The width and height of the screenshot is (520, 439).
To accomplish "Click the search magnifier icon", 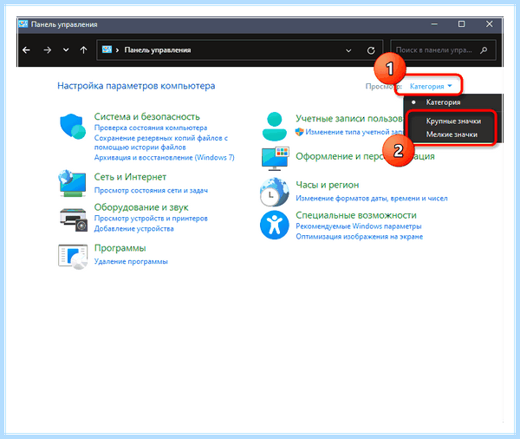I will [484, 50].
